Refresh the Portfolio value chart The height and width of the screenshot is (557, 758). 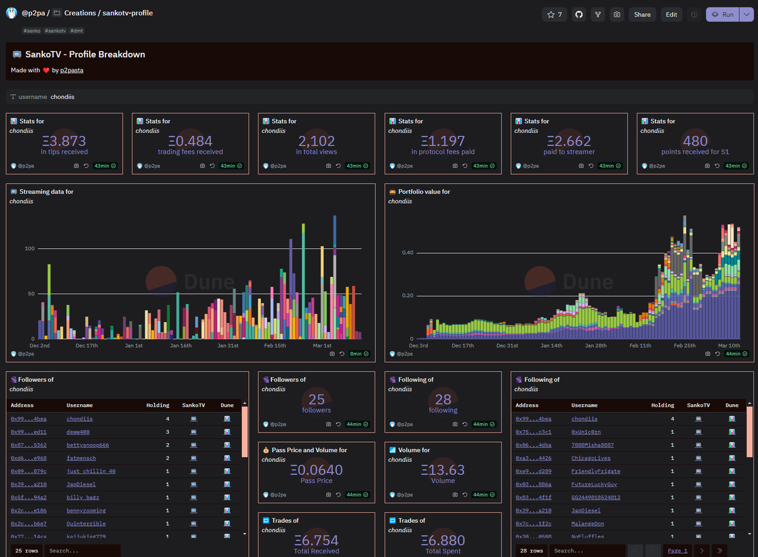[x=717, y=354]
